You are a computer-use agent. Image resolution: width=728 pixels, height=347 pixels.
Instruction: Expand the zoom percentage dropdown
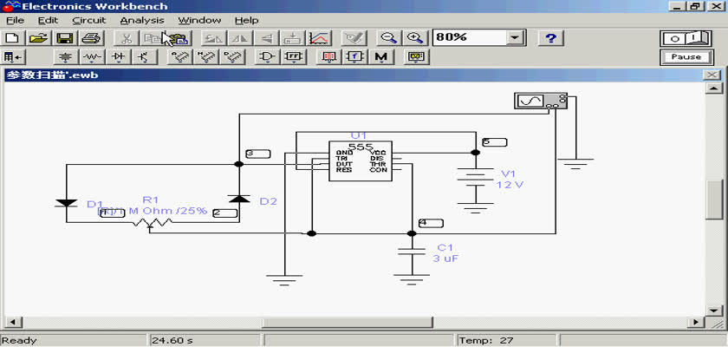[x=515, y=37]
